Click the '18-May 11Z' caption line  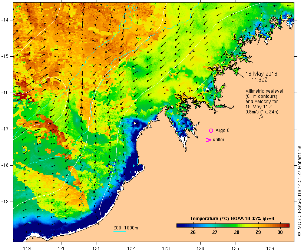(258, 107)
